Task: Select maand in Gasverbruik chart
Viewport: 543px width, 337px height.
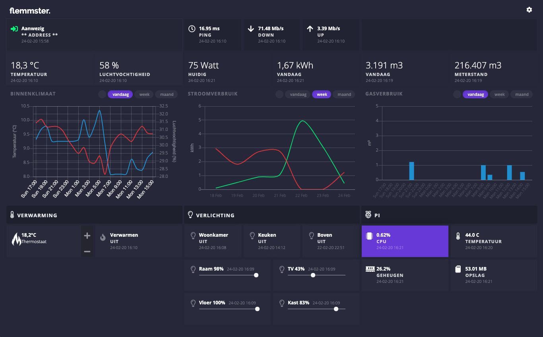Action: pos(522,94)
